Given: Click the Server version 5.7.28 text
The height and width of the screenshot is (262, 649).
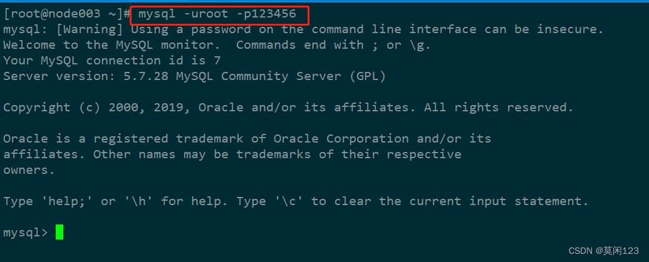Looking at the screenshot, I should point(90,76).
